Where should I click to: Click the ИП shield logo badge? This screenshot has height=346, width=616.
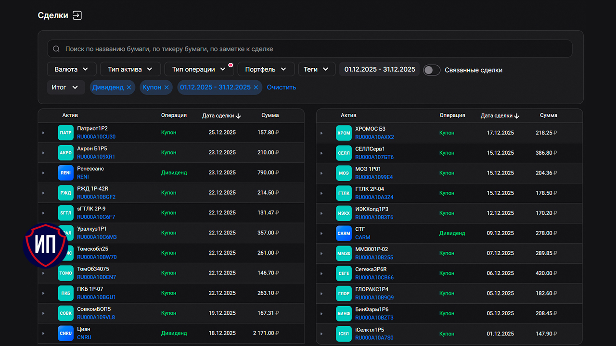[x=46, y=246]
